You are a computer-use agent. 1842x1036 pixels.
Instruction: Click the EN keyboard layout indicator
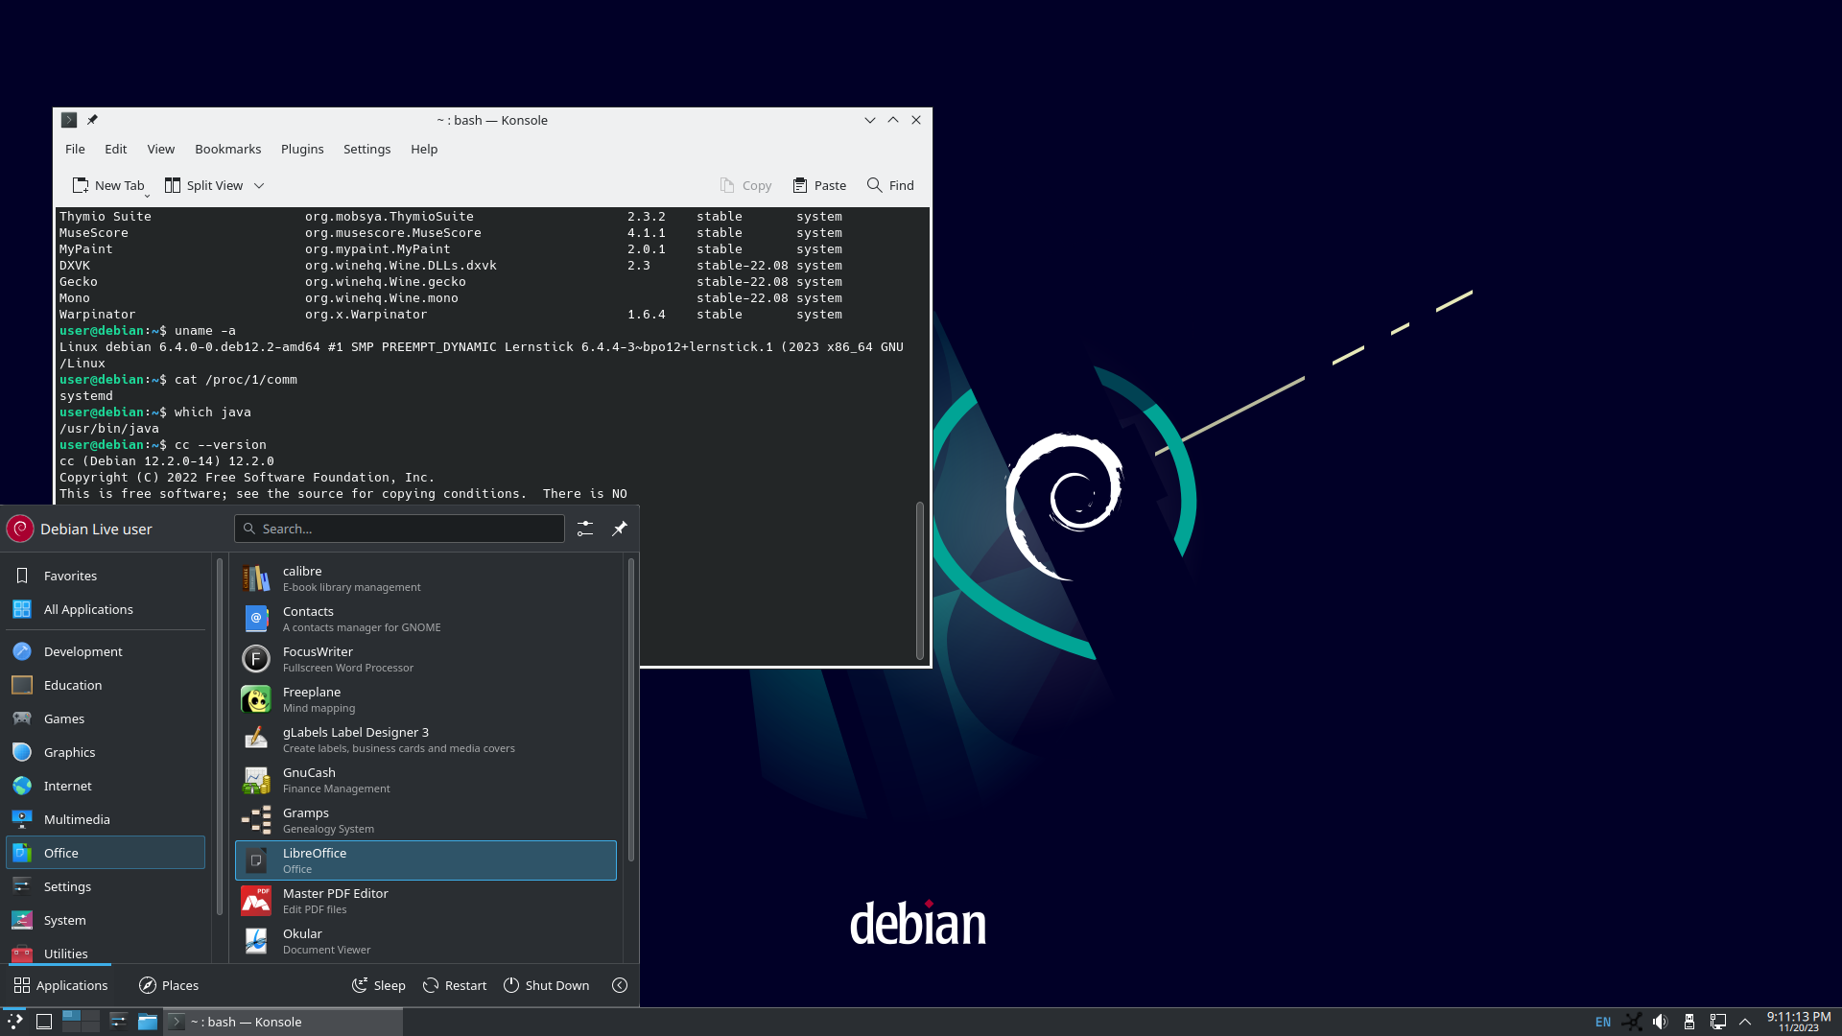coord(1603,1022)
